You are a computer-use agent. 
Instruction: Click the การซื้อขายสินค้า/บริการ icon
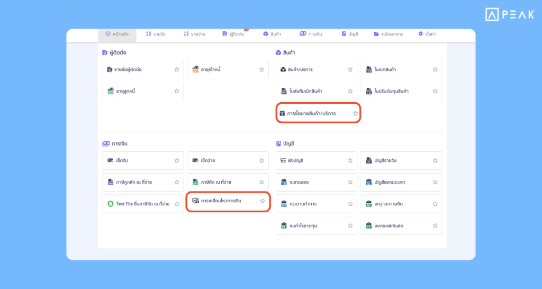tap(282, 113)
